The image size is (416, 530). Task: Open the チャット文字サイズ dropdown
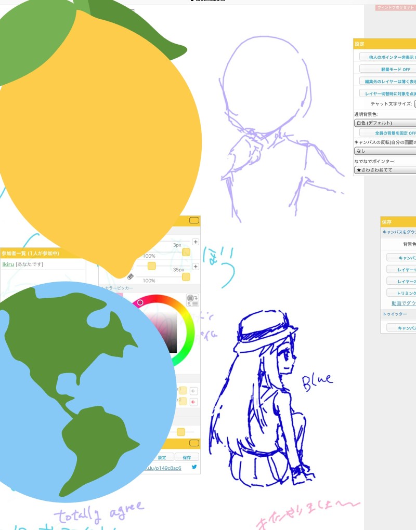[x=415, y=104]
